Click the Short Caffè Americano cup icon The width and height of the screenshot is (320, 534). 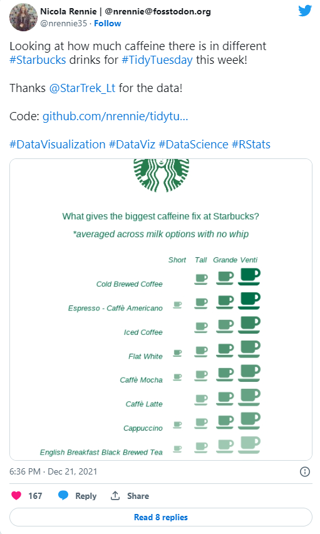(177, 305)
